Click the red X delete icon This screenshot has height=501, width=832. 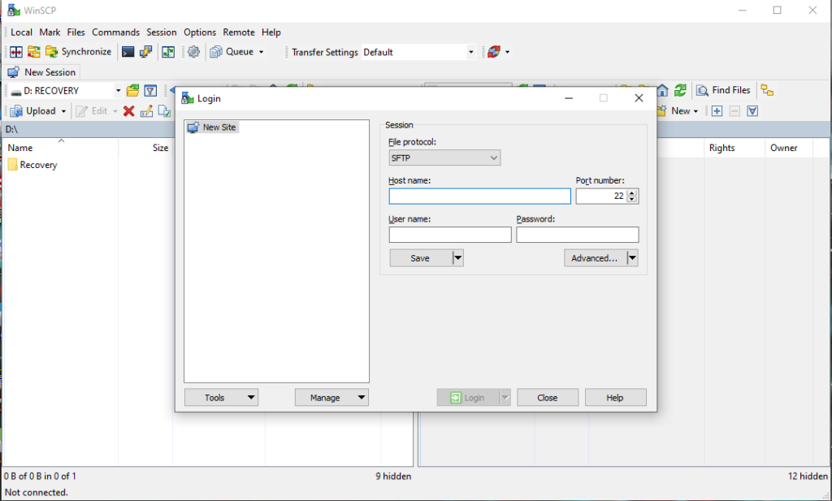(128, 110)
